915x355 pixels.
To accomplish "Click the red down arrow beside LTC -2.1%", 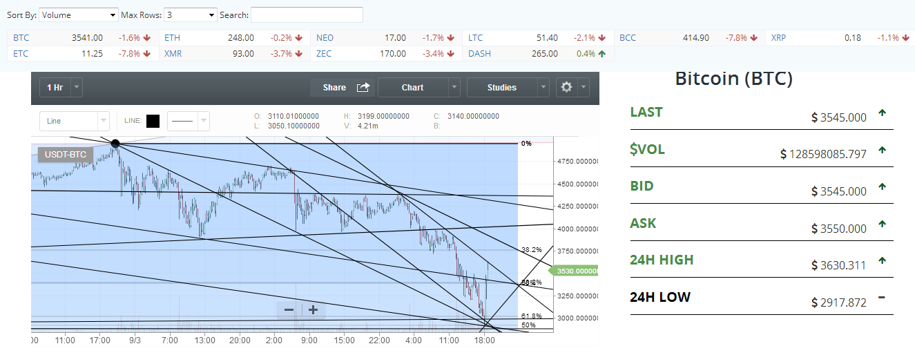I will [x=602, y=38].
